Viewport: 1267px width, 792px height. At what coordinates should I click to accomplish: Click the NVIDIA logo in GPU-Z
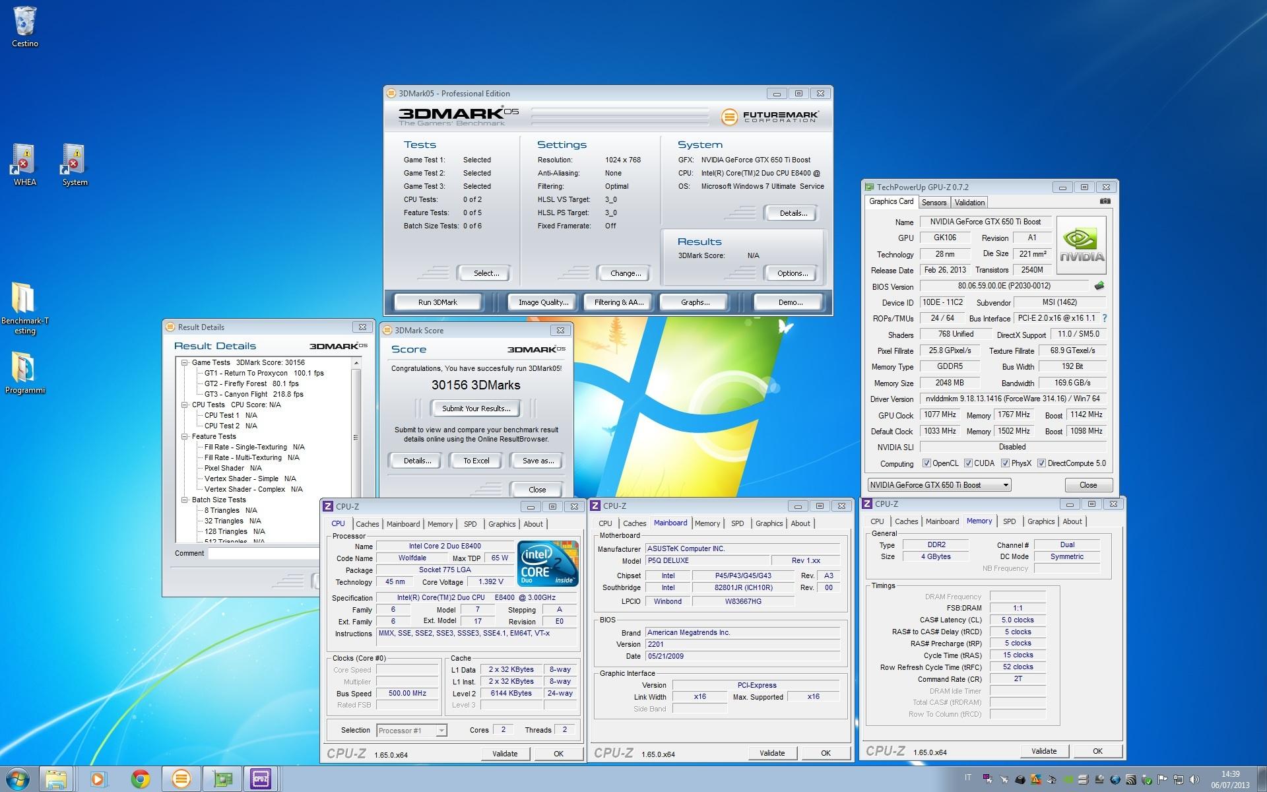1082,245
